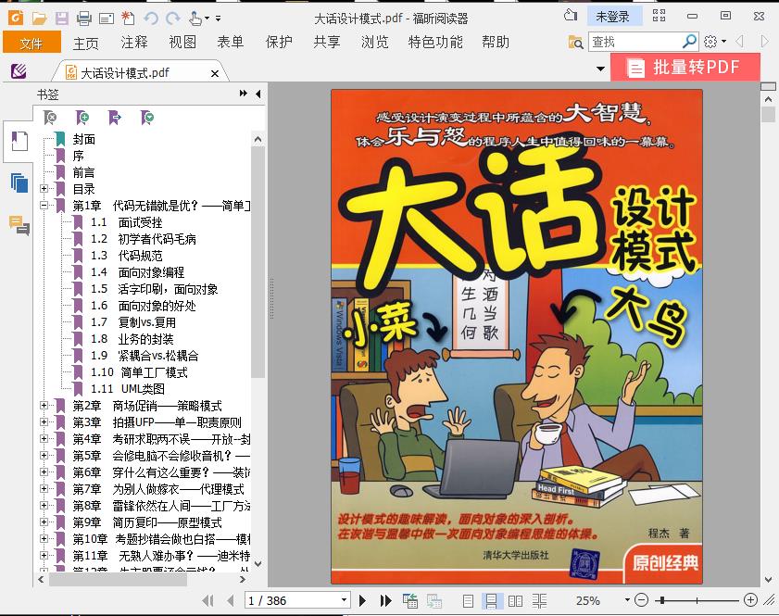
Task: Expand the 第7章 bookmark node
Action: coord(44,489)
